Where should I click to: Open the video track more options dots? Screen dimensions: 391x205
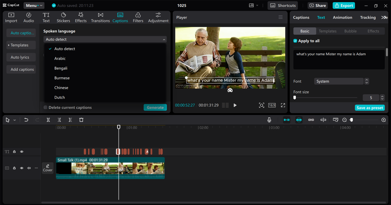36,168
